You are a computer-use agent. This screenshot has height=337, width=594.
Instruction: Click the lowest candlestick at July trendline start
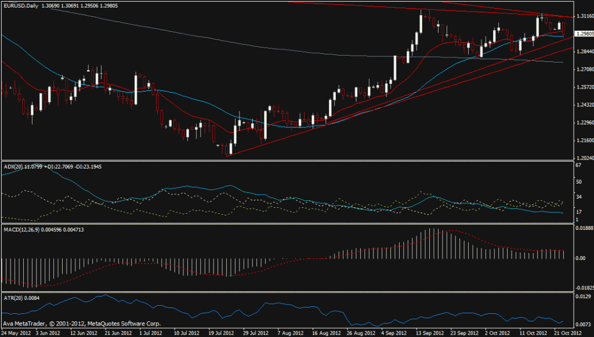coord(228,151)
